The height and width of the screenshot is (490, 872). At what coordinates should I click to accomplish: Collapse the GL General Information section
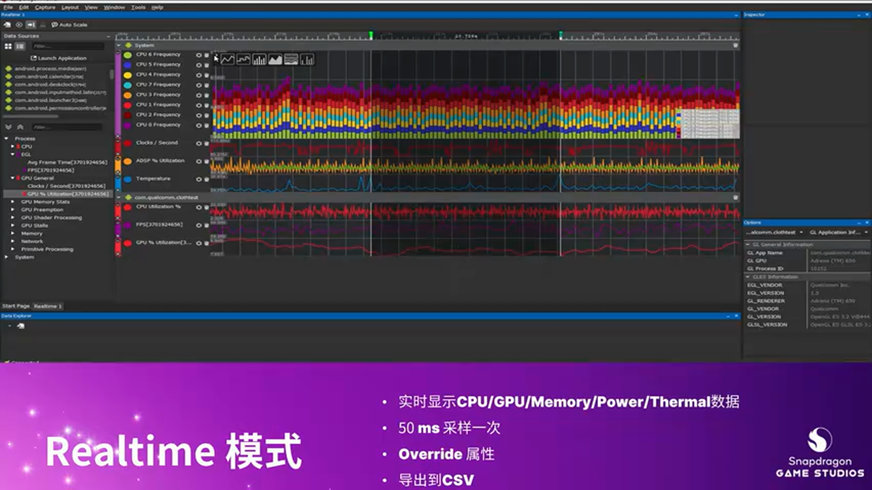click(x=749, y=244)
